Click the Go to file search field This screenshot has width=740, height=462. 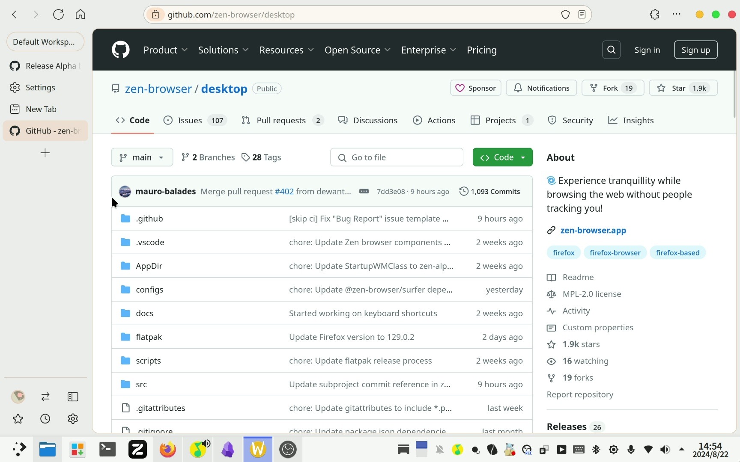pyautogui.click(x=397, y=157)
